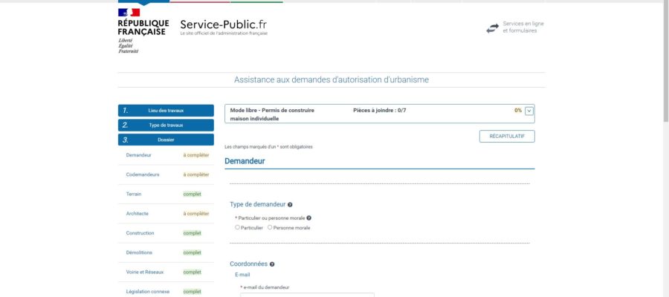
Task: Open the Législation connexe section
Action: pyautogui.click(x=148, y=292)
